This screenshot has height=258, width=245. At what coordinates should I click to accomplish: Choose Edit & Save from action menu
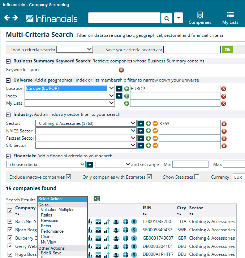pyautogui.click(x=51, y=253)
